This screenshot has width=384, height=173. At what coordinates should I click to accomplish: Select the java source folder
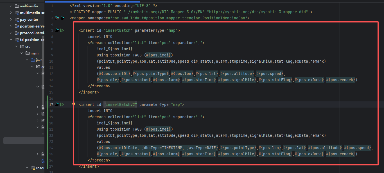pos(39,60)
